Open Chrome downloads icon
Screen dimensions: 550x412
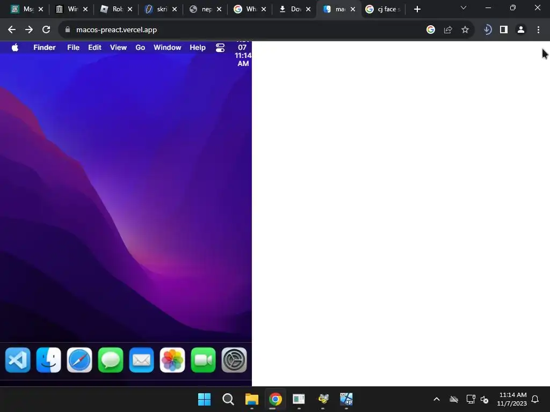click(x=487, y=30)
